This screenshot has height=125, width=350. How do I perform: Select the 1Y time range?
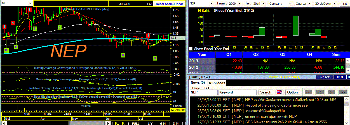click(x=150, y=123)
